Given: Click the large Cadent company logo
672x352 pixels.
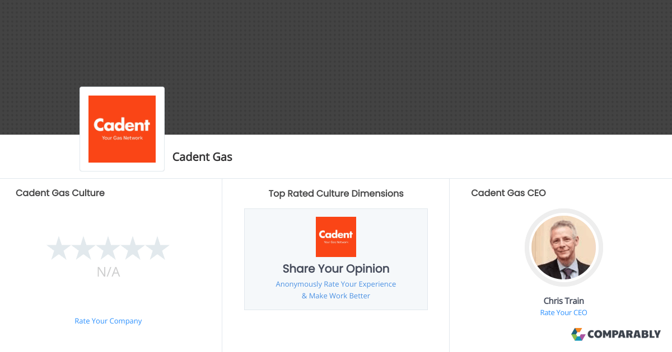Looking at the screenshot, I should pos(122,129).
